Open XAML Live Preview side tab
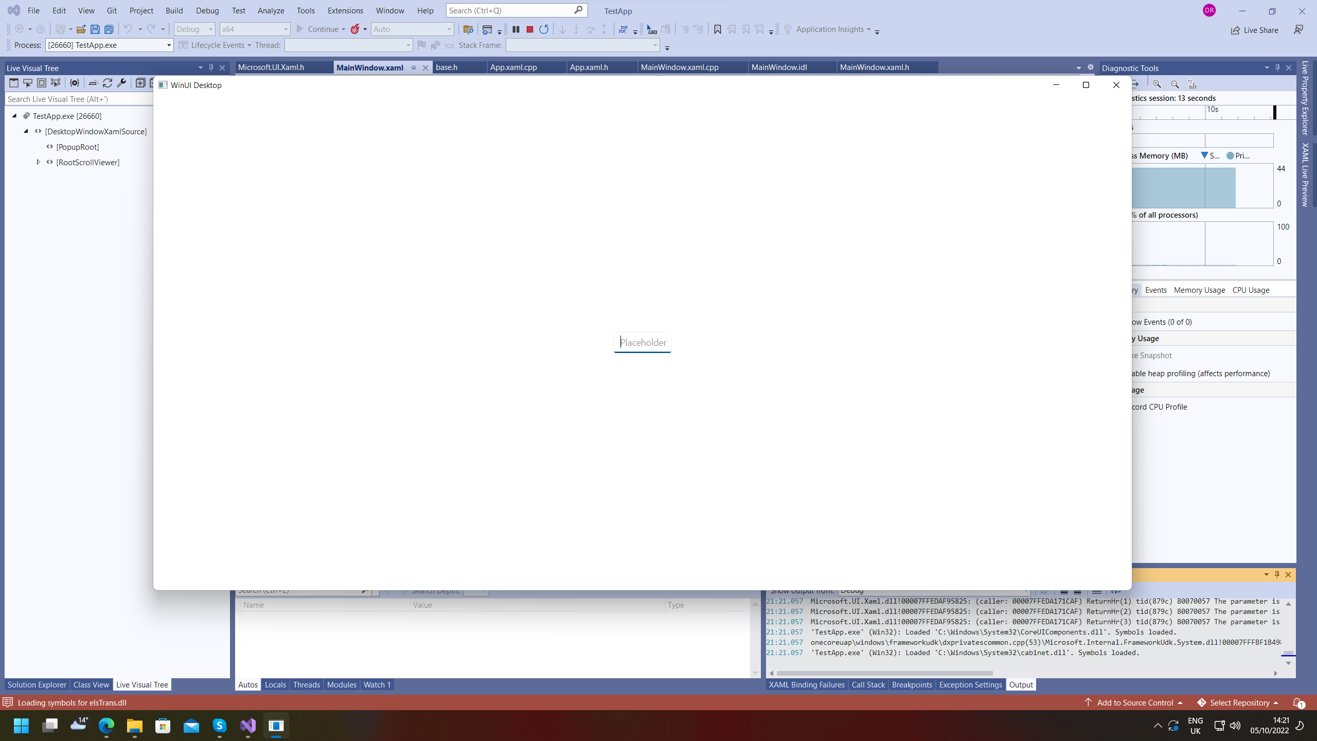Screen dimensions: 1317x741 click(x=1305, y=174)
